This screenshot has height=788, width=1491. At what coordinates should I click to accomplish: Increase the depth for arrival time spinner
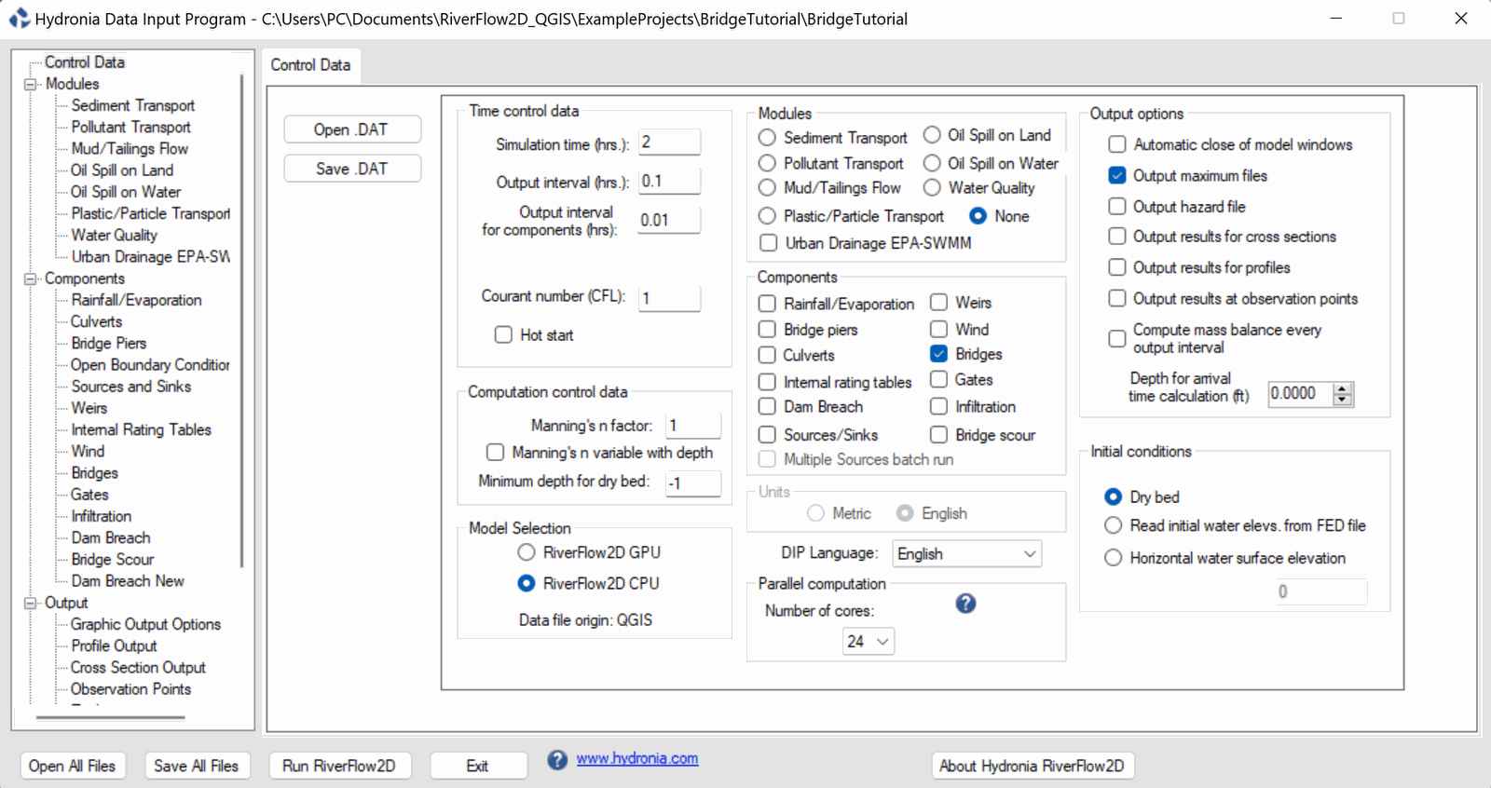[1342, 388]
